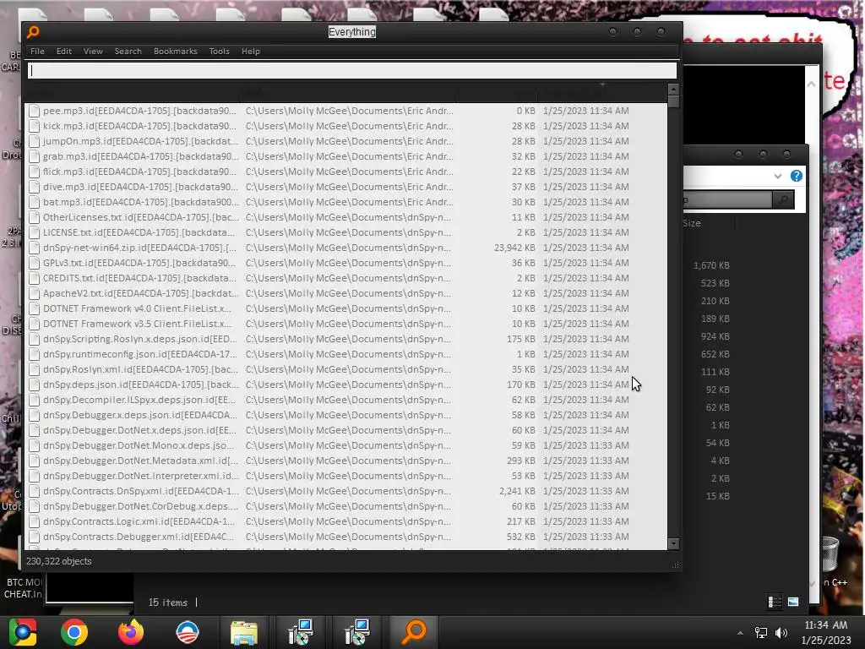
Task: Select the dnSpy.runtimeconfig.json.id file name
Action: click(x=140, y=354)
